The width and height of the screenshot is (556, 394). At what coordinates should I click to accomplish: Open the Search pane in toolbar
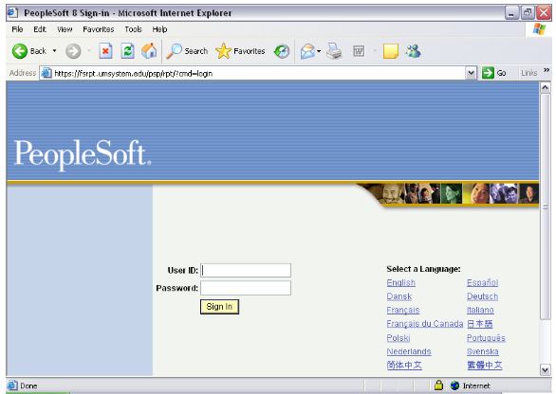coord(187,51)
